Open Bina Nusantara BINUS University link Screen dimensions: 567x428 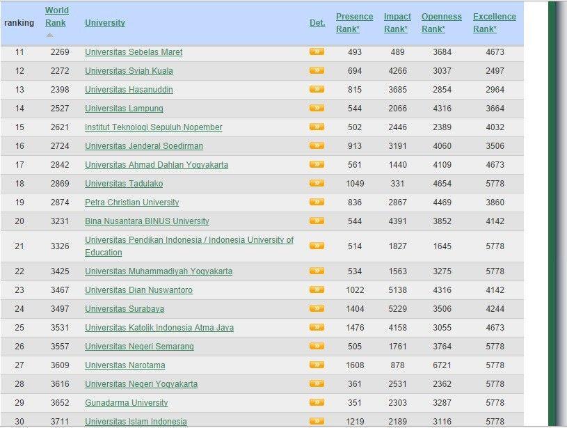(147, 221)
